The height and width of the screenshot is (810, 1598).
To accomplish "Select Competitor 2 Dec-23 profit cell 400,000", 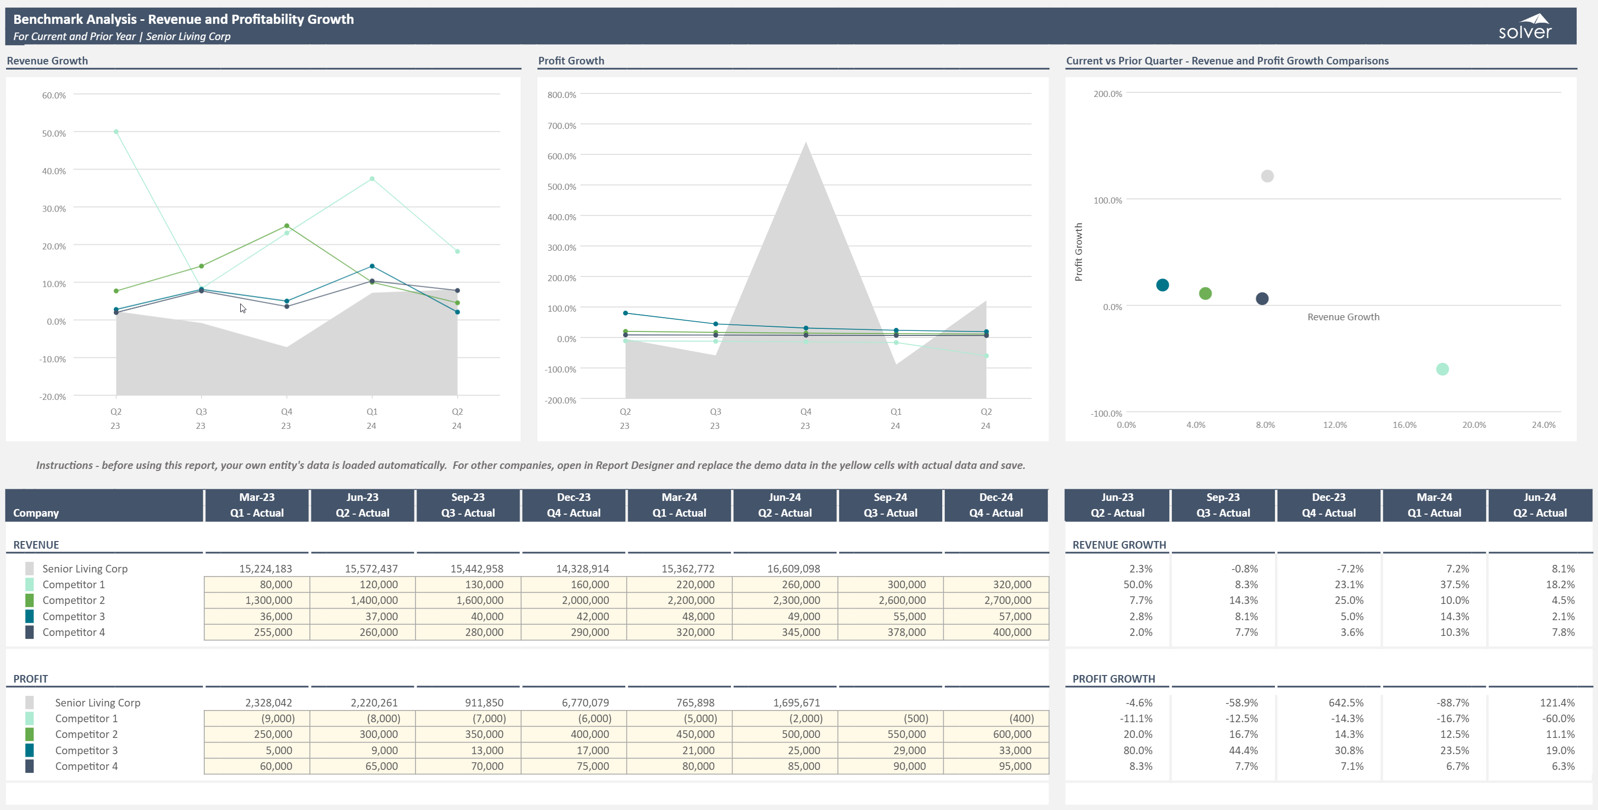I will pos(574,734).
